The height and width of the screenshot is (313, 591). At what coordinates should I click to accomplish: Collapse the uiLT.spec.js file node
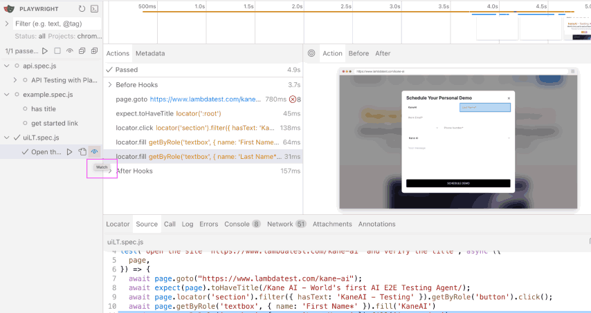7,137
